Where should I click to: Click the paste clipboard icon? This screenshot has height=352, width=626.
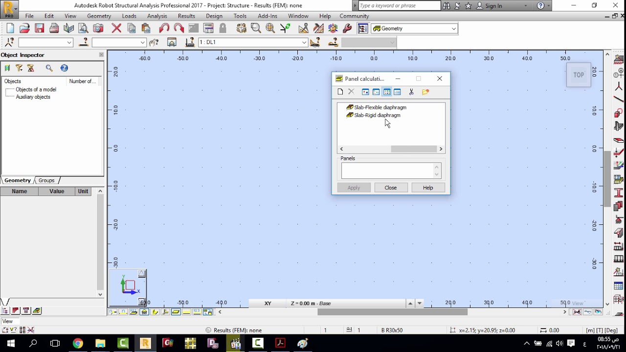coord(146,28)
